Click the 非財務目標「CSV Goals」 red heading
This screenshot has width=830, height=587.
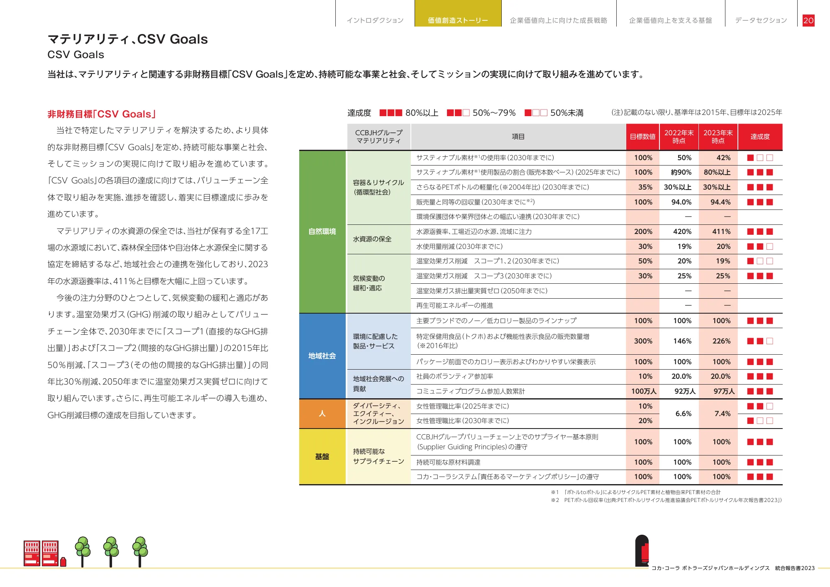tap(102, 114)
